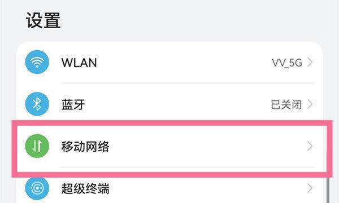The height and width of the screenshot is (203, 339).
Task: Tap the blank middle area of the 蓝牙 row
Action: tap(177, 104)
